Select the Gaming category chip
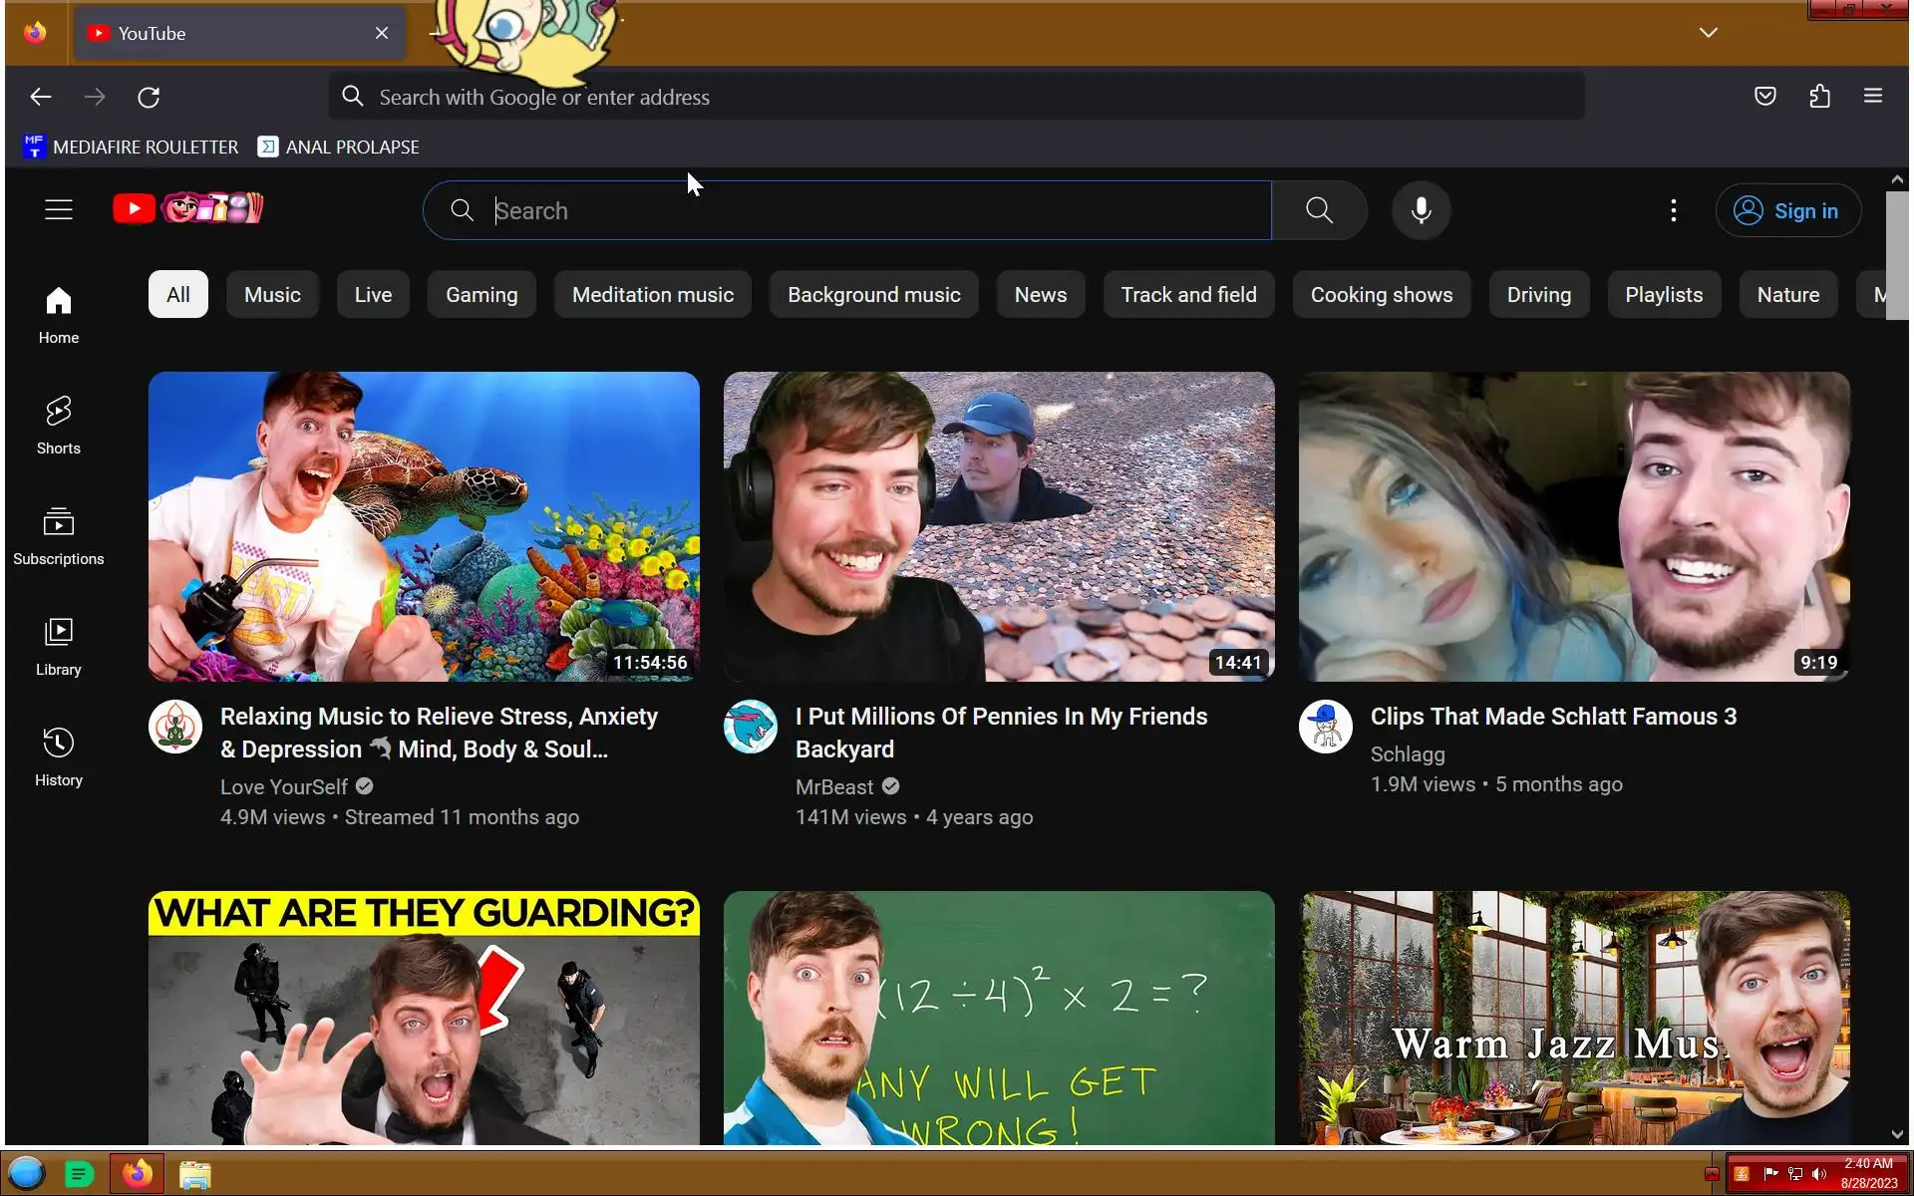 (x=481, y=295)
